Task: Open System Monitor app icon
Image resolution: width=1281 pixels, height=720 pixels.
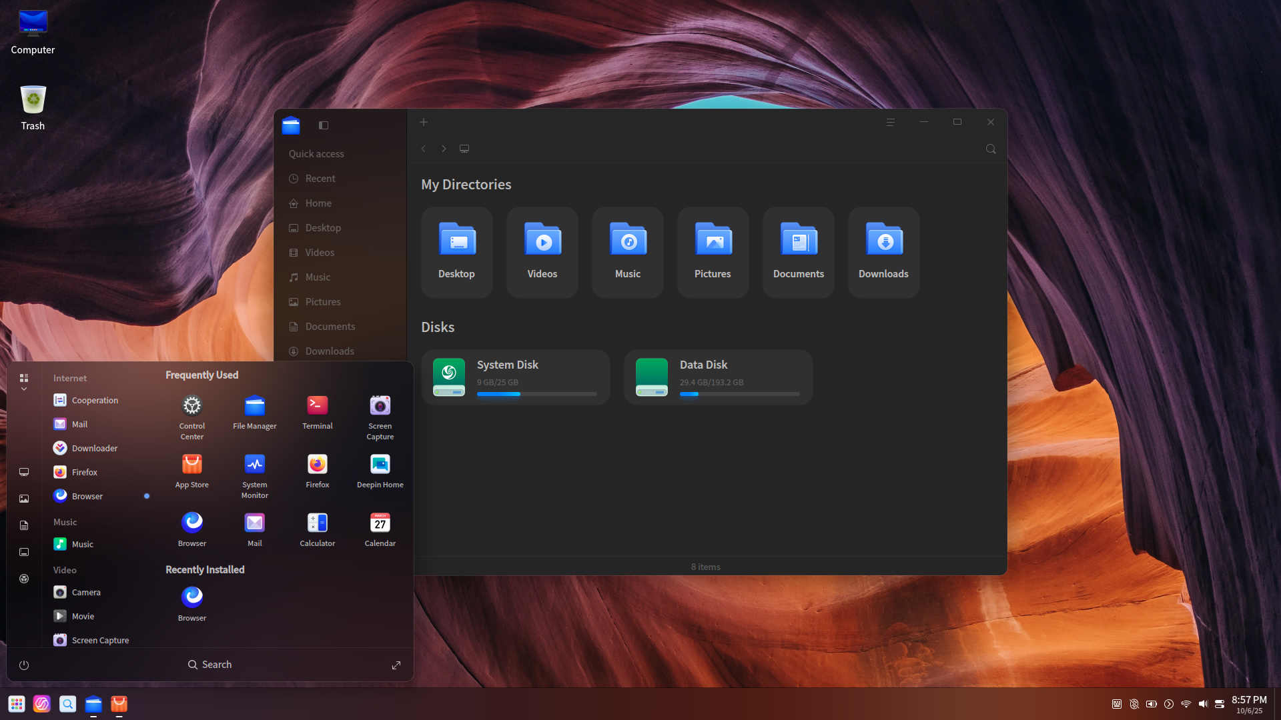Action: pos(254,465)
